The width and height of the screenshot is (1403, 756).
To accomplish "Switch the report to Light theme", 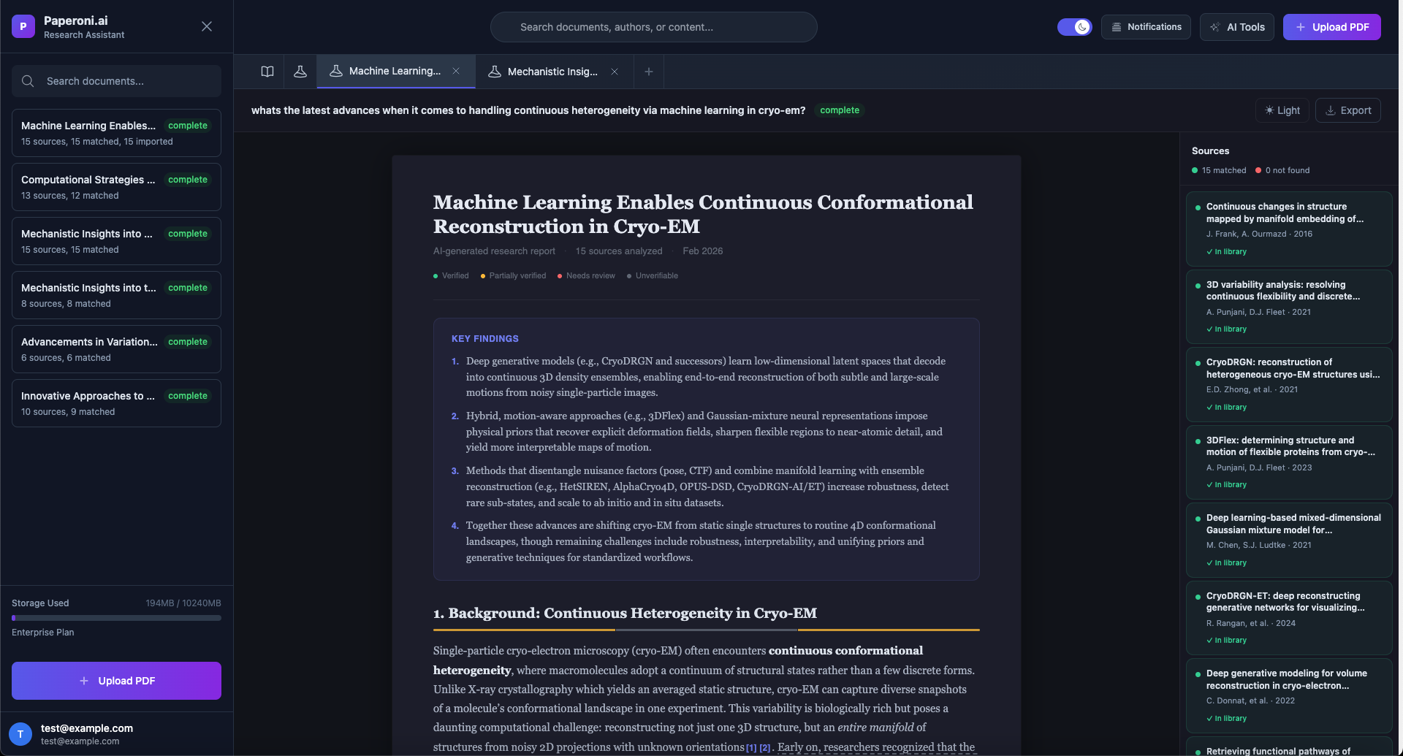I will tap(1282, 110).
